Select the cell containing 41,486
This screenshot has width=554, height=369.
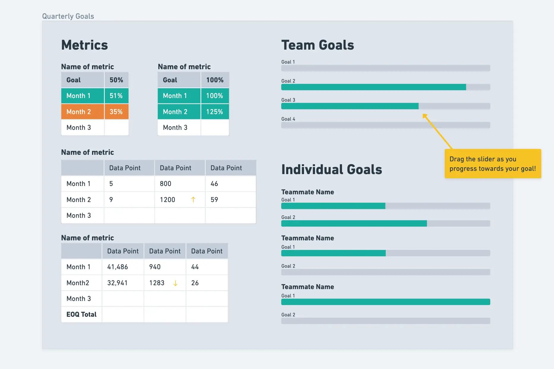coord(123,267)
